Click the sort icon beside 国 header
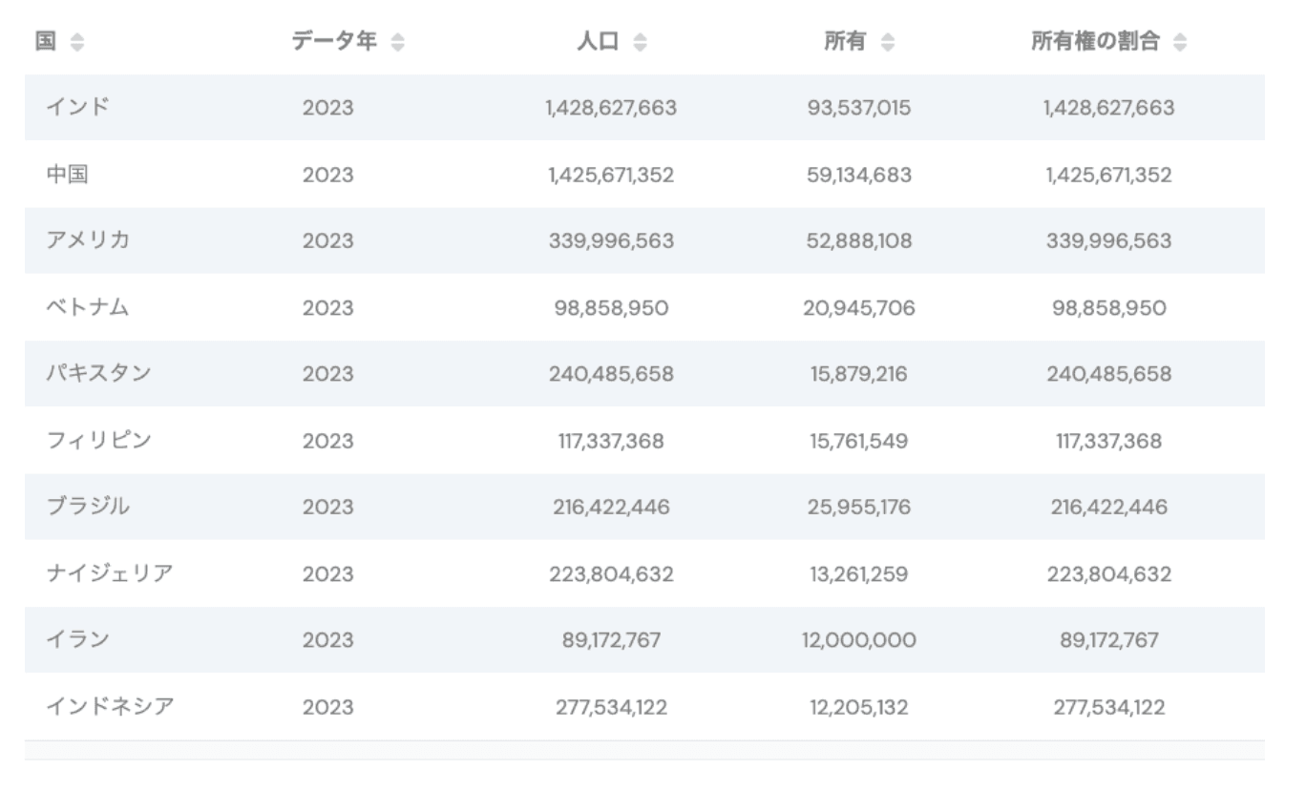Image resolution: width=1306 pixels, height=790 pixels. point(76,43)
